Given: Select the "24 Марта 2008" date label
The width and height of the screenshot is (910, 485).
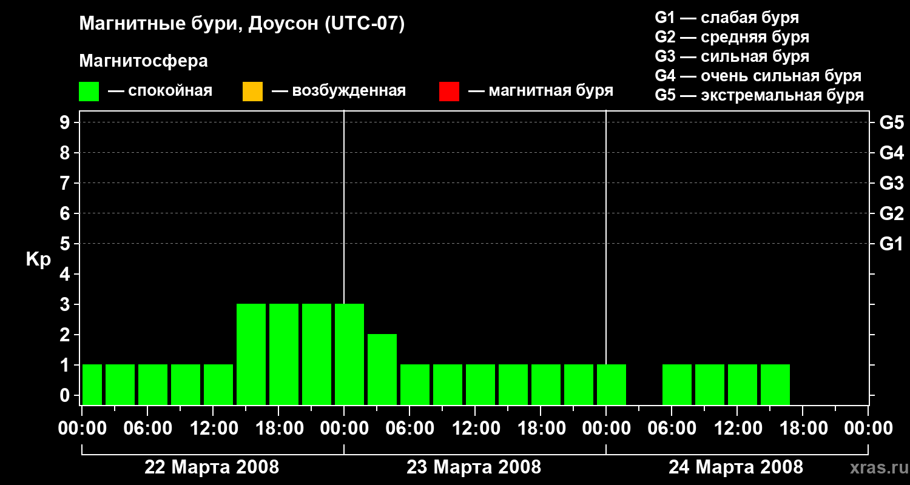Looking at the screenshot, I should pyautogui.click(x=736, y=467).
